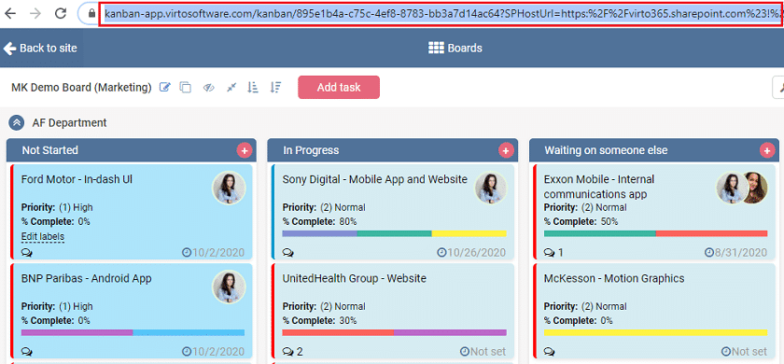The height and width of the screenshot is (364, 784).
Task: Go back with Back to site
Action: click(x=40, y=48)
